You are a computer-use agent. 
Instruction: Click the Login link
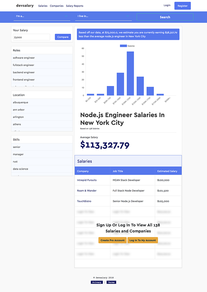click(x=167, y=6)
